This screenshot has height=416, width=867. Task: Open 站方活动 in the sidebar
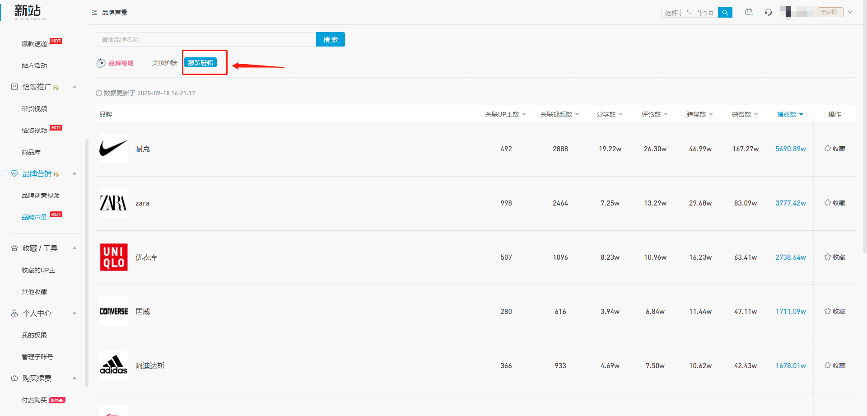coord(34,65)
